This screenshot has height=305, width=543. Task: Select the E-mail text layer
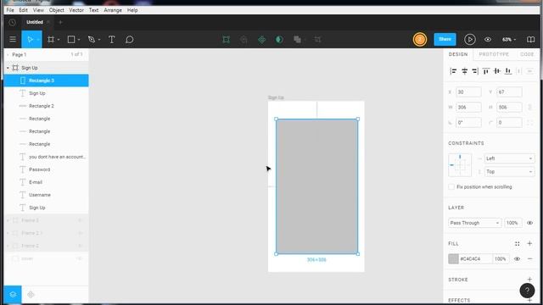click(x=47, y=182)
